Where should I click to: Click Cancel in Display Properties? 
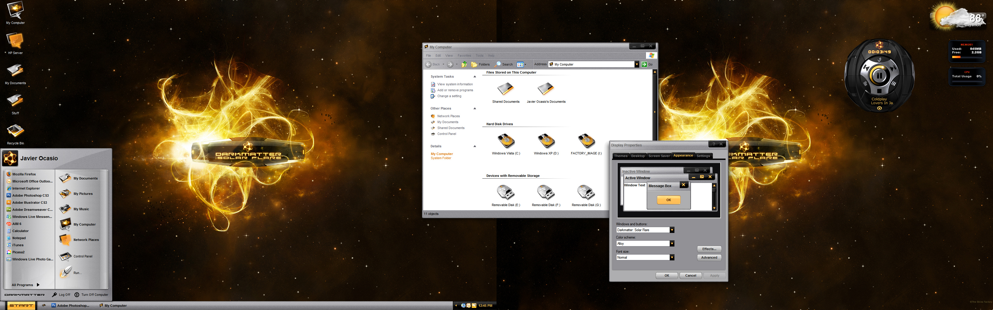(x=690, y=275)
